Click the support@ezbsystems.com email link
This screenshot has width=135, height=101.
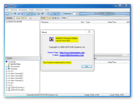point(72,55)
